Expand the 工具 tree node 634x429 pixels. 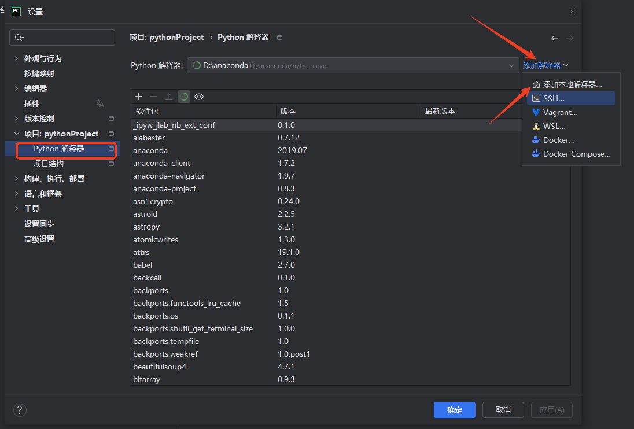17,209
